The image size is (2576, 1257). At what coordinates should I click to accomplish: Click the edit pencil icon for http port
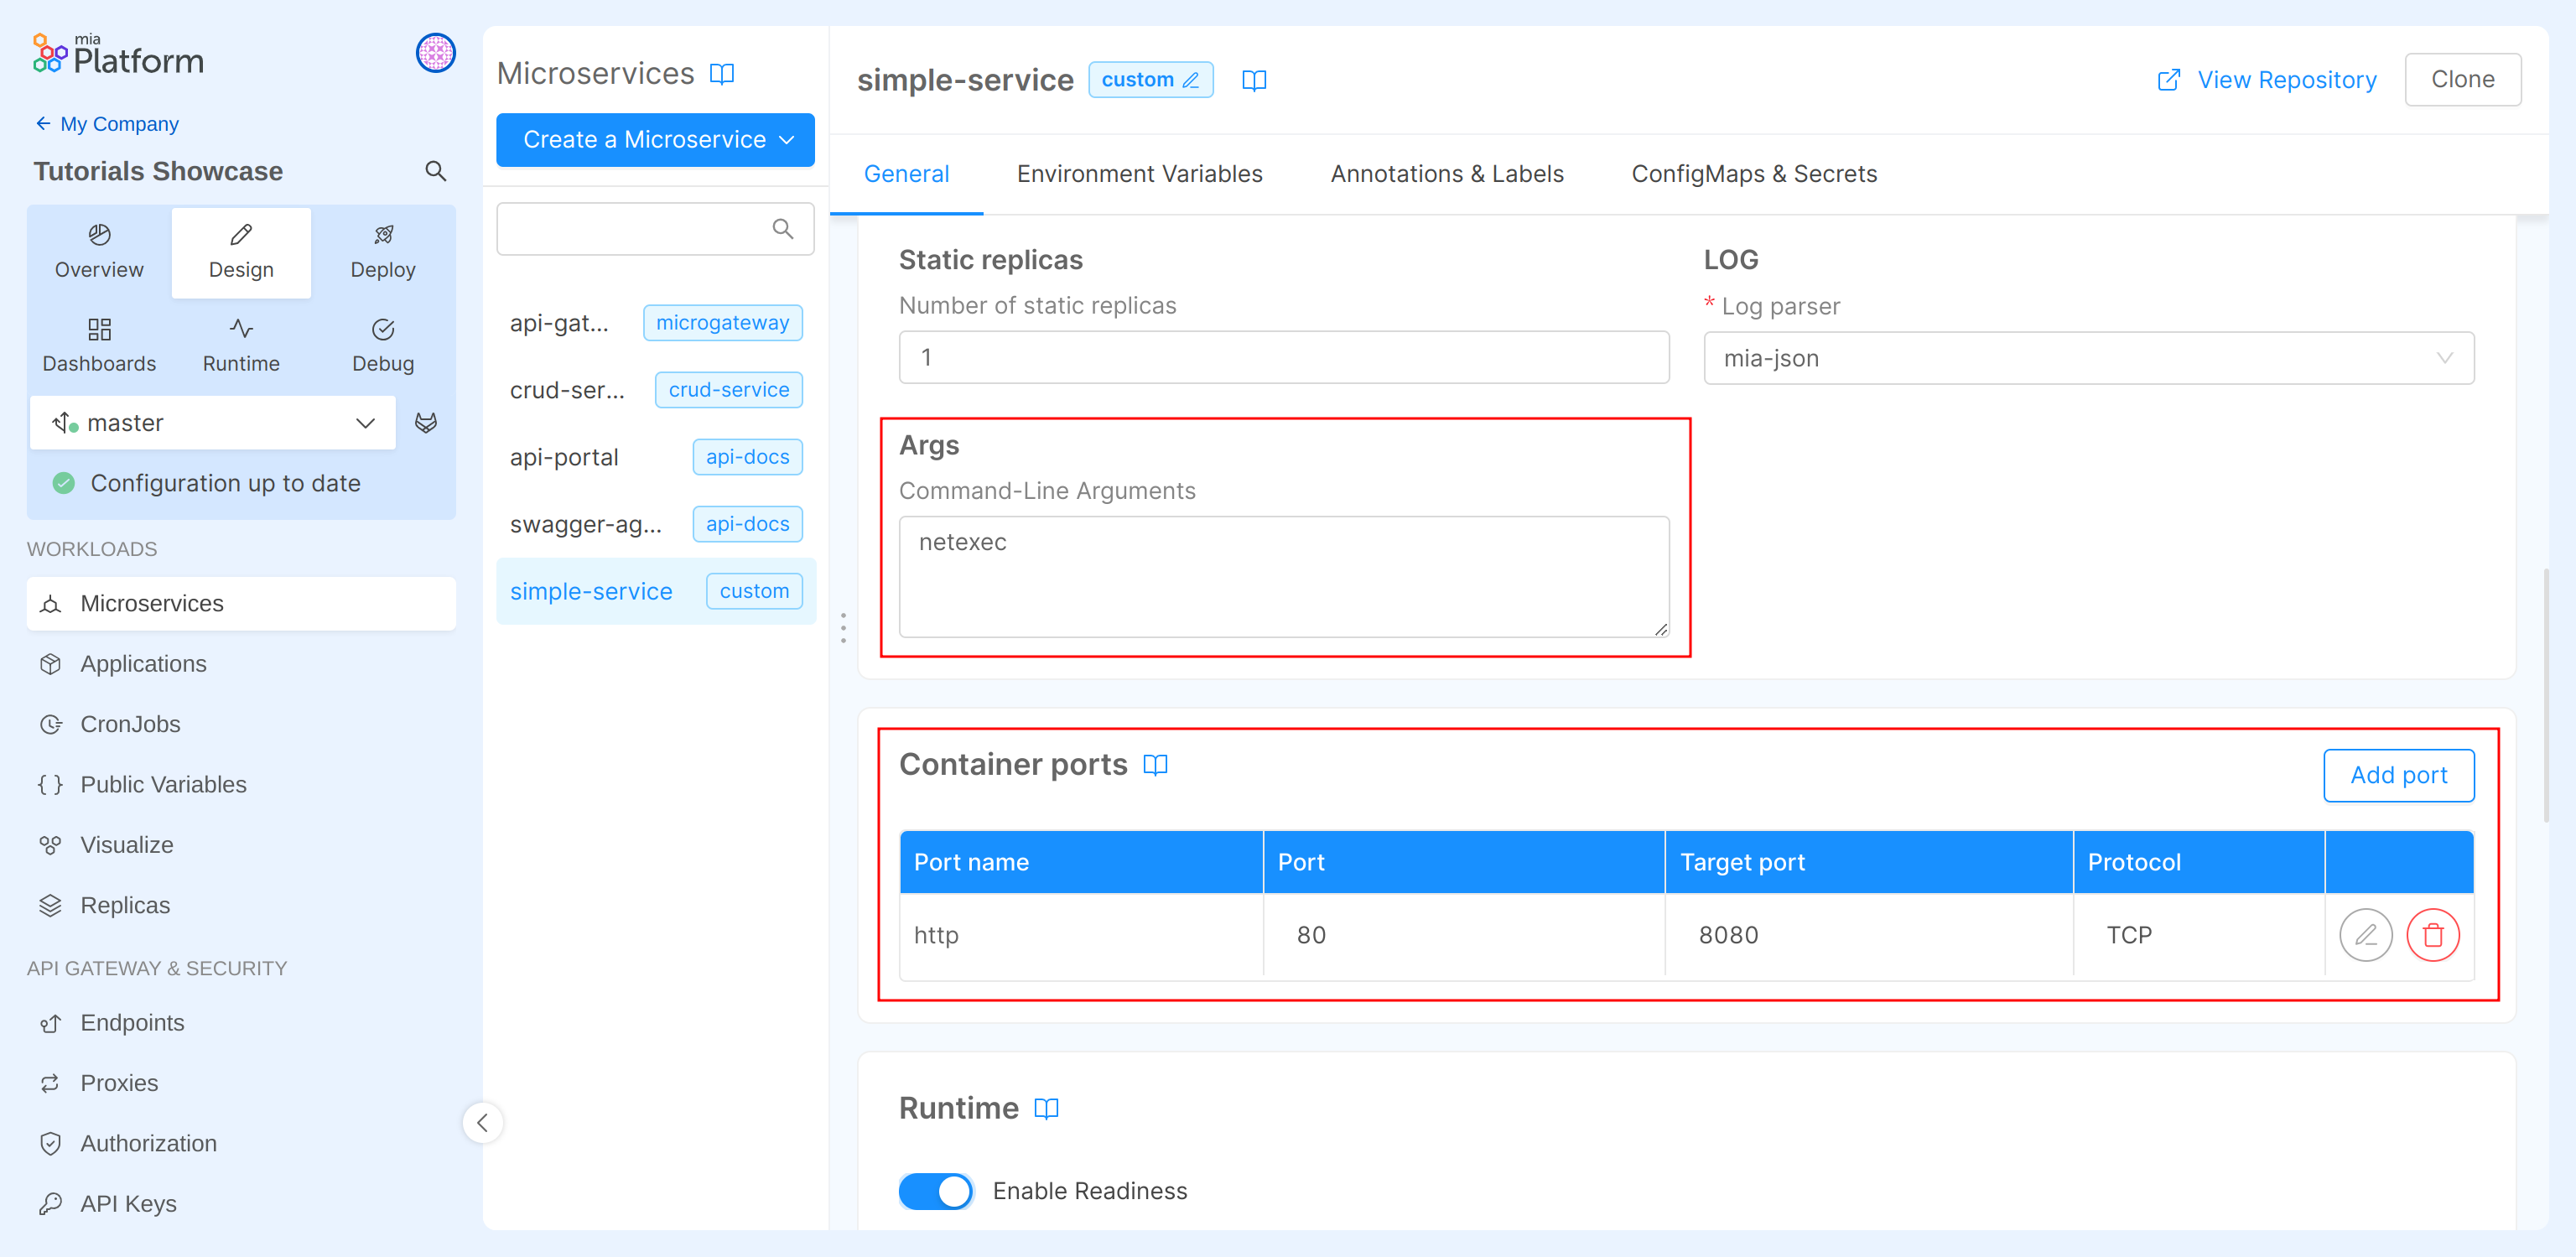(x=2365, y=935)
